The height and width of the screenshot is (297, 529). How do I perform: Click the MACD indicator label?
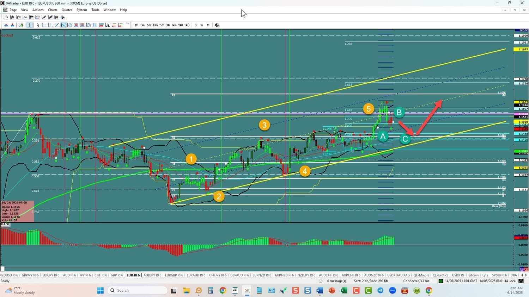click(5, 224)
